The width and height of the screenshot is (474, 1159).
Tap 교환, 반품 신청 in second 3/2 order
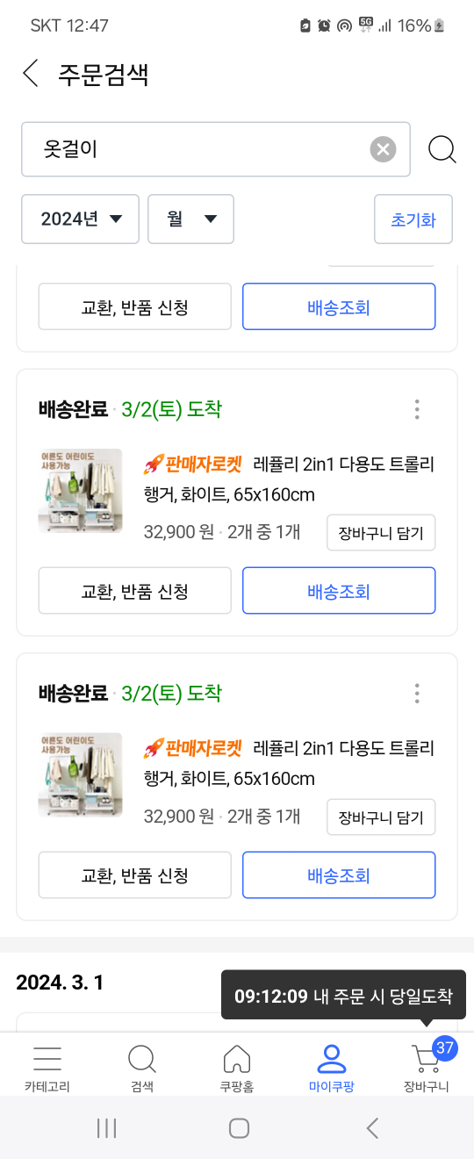tap(135, 875)
